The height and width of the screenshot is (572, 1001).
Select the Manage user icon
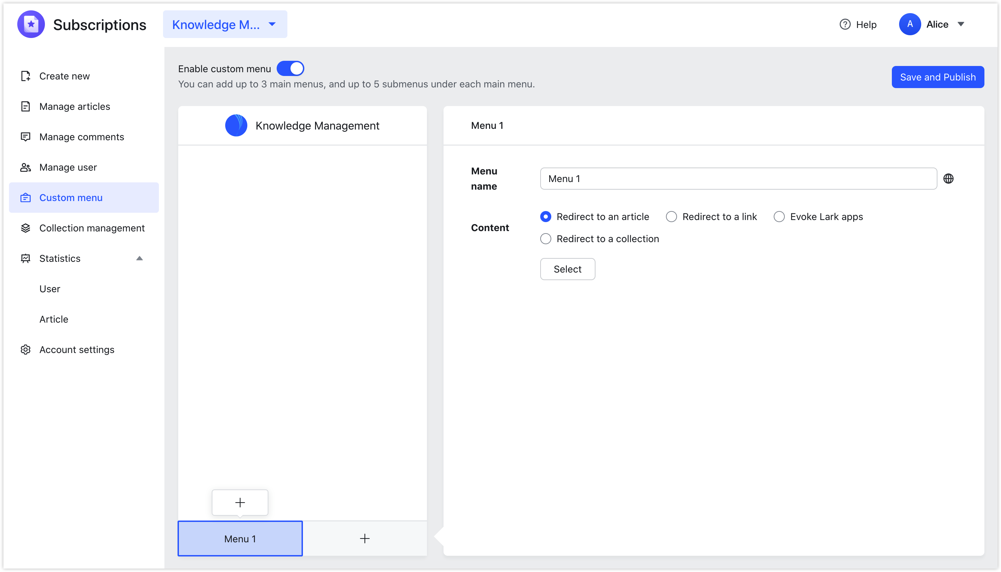pyautogui.click(x=25, y=167)
